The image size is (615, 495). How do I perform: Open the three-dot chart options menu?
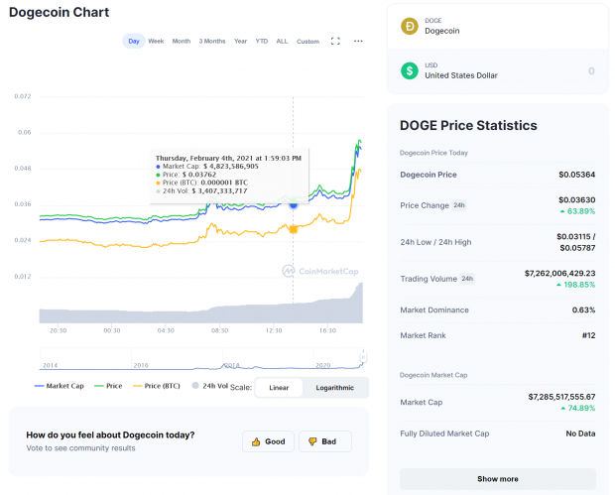tap(358, 42)
